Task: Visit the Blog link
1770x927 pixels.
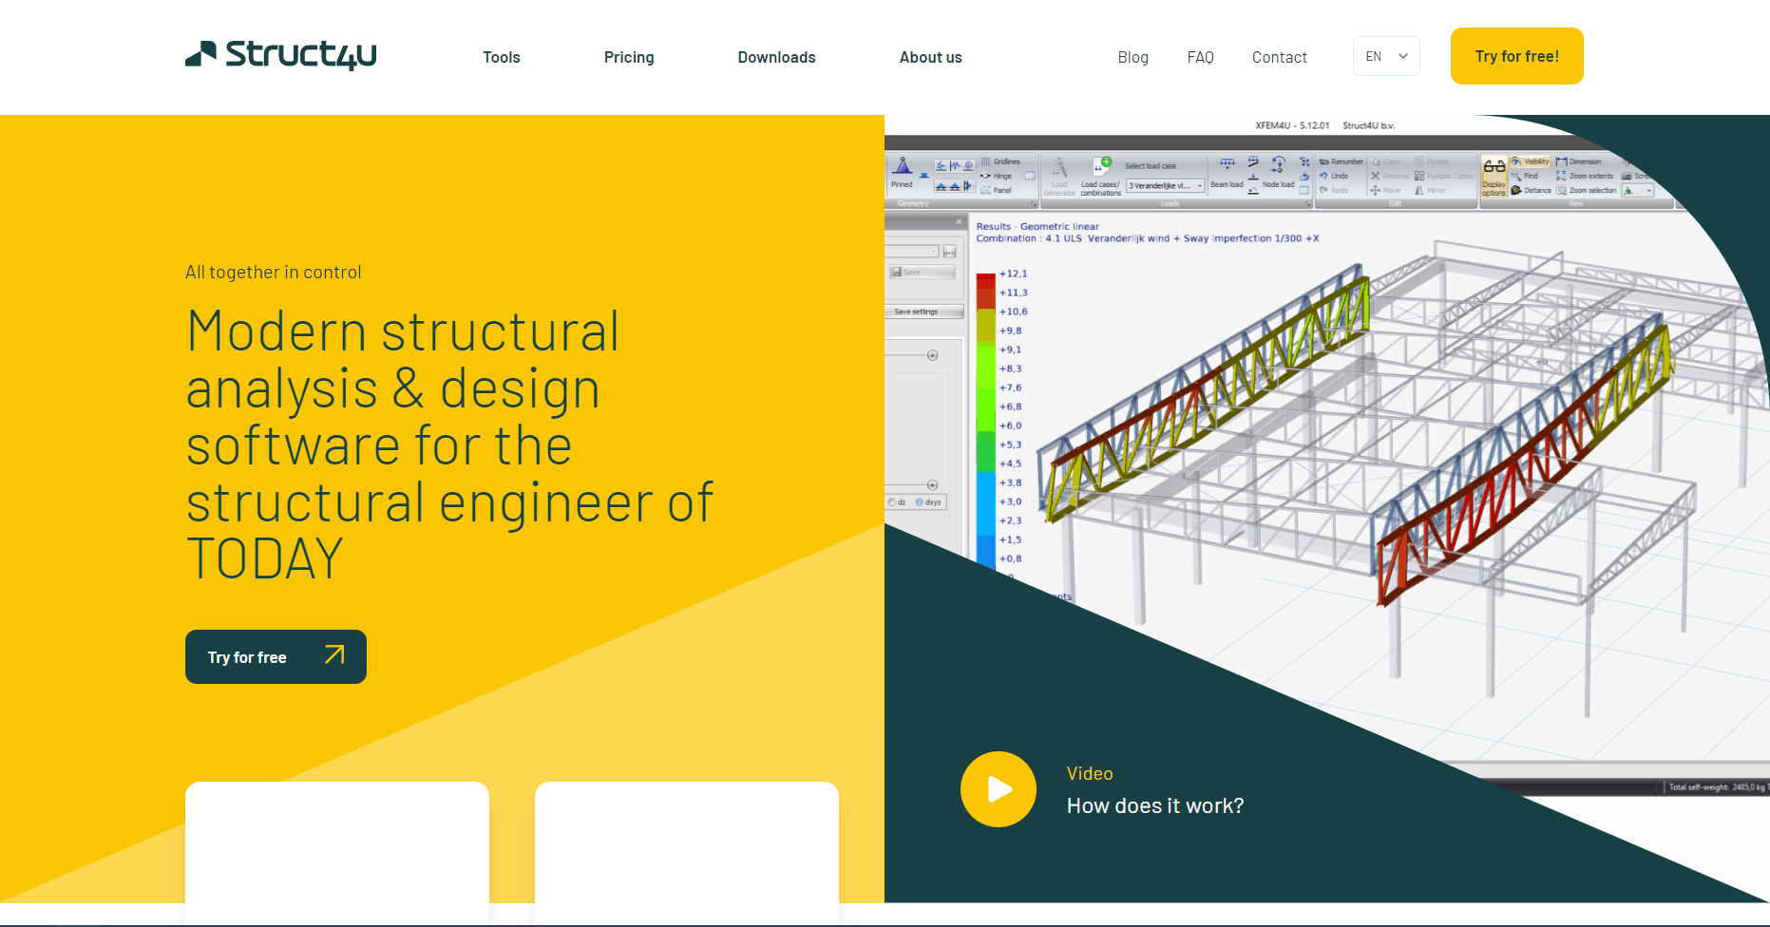Action: [x=1132, y=57]
